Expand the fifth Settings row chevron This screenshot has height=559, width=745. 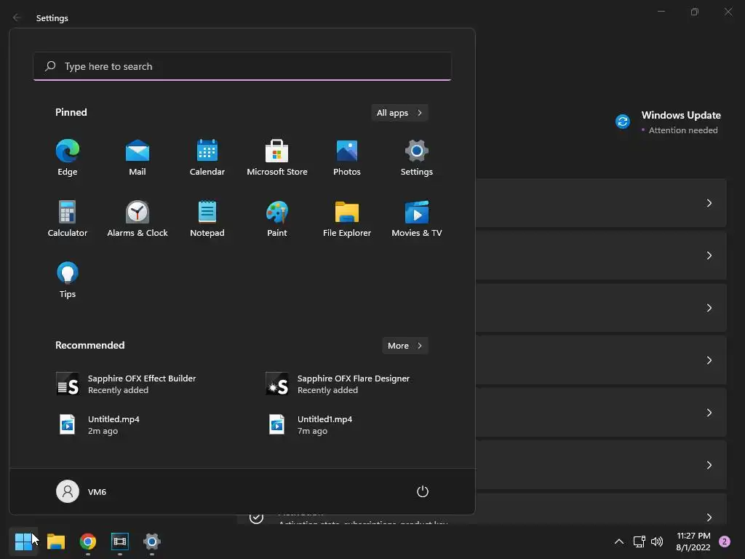709,413
